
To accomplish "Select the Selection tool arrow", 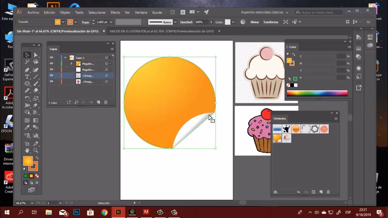I will tap(27, 55).
